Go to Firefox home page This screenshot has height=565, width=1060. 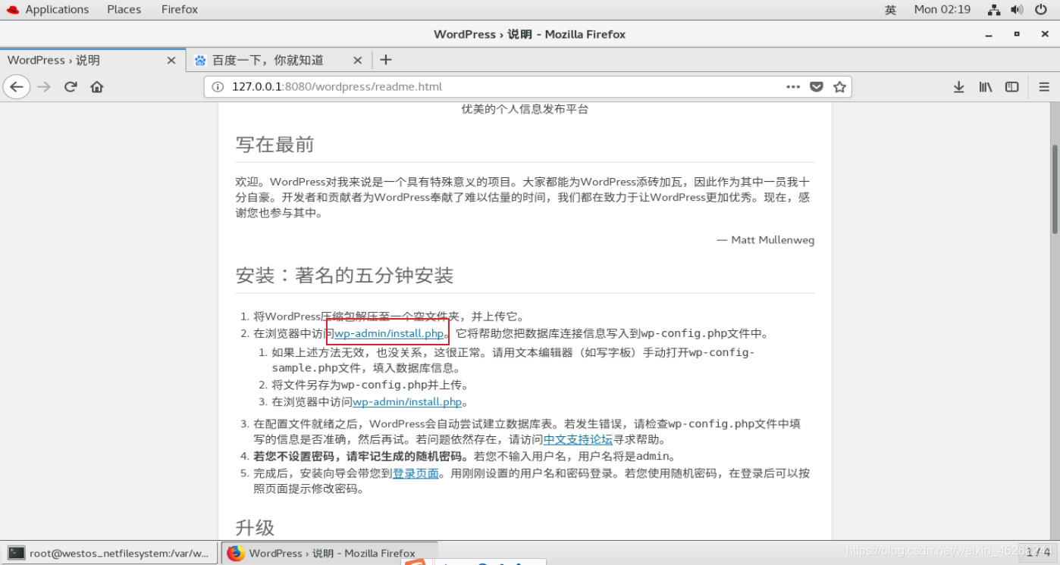[x=96, y=87]
